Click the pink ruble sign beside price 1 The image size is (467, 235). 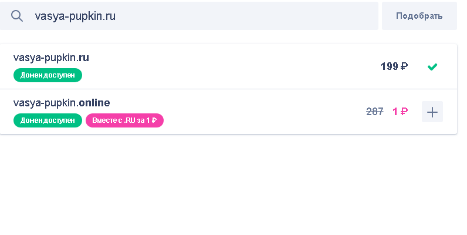[x=404, y=112]
